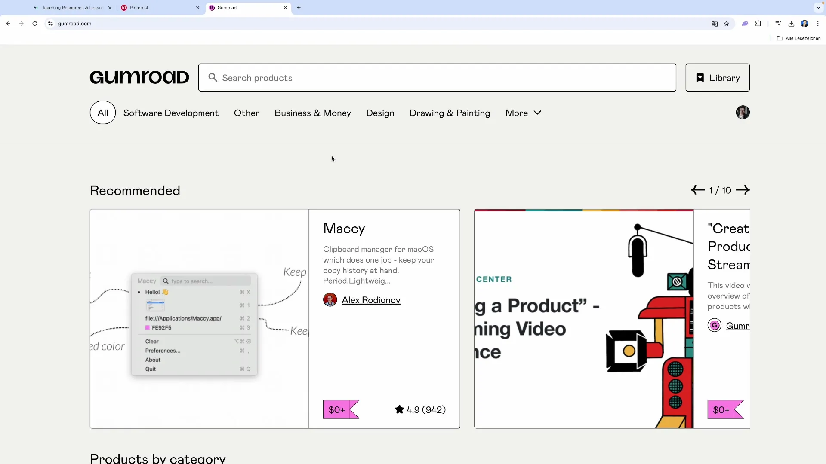This screenshot has height=464, width=826.
Task: Open the Chrome extensions puzzle icon
Action: (x=758, y=24)
